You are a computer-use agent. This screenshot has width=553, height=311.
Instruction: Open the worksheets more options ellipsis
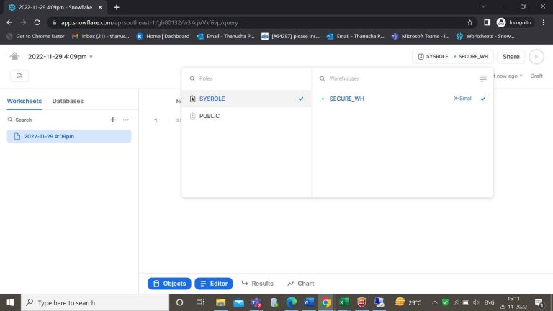pos(125,120)
